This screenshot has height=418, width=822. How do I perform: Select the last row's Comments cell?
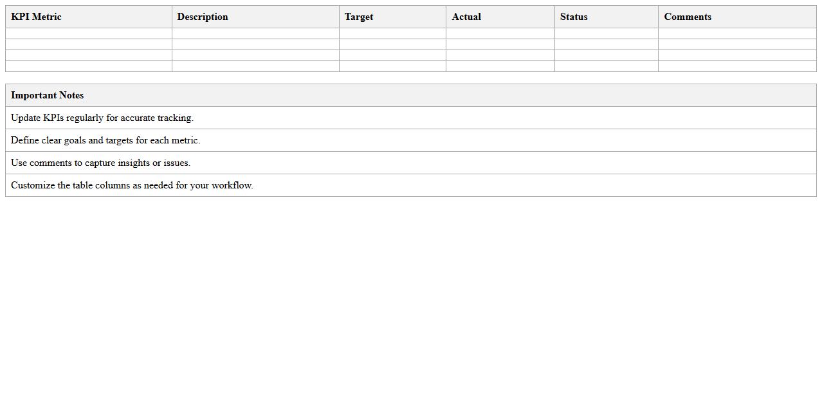[x=737, y=66]
